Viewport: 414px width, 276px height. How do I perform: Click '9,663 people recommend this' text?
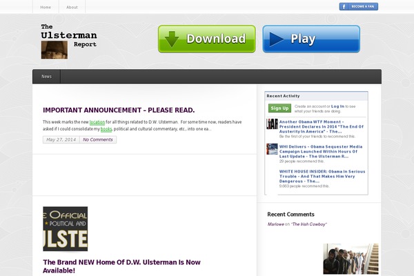click(x=304, y=186)
